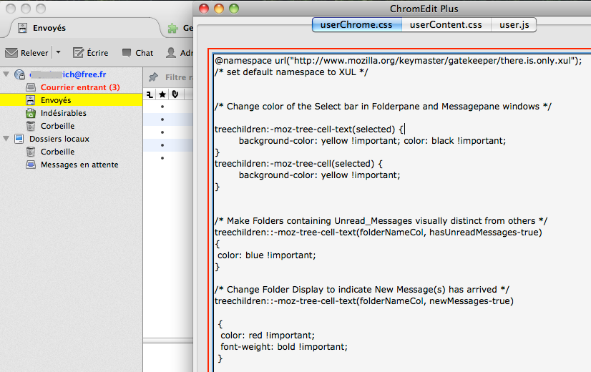The image size is (591, 372).
Task: Collapse the free.fr account tree
Action: coord(6,74)
